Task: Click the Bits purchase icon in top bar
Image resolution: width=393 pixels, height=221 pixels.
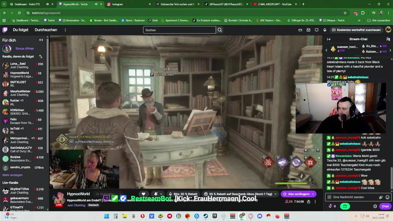Action: (325, 30)
